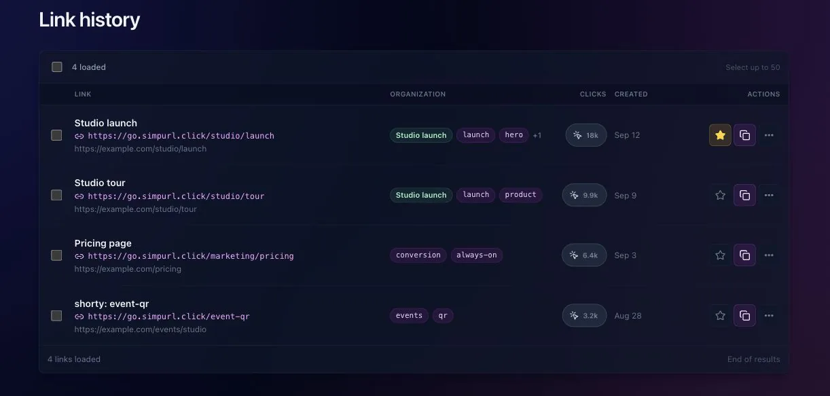Click the 'always-on' tag
Image resolution: width=830 pixels, height=396 pixels.
477,255
